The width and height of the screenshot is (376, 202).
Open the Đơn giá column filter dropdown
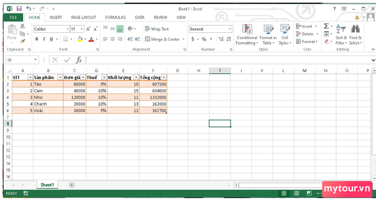83,77
